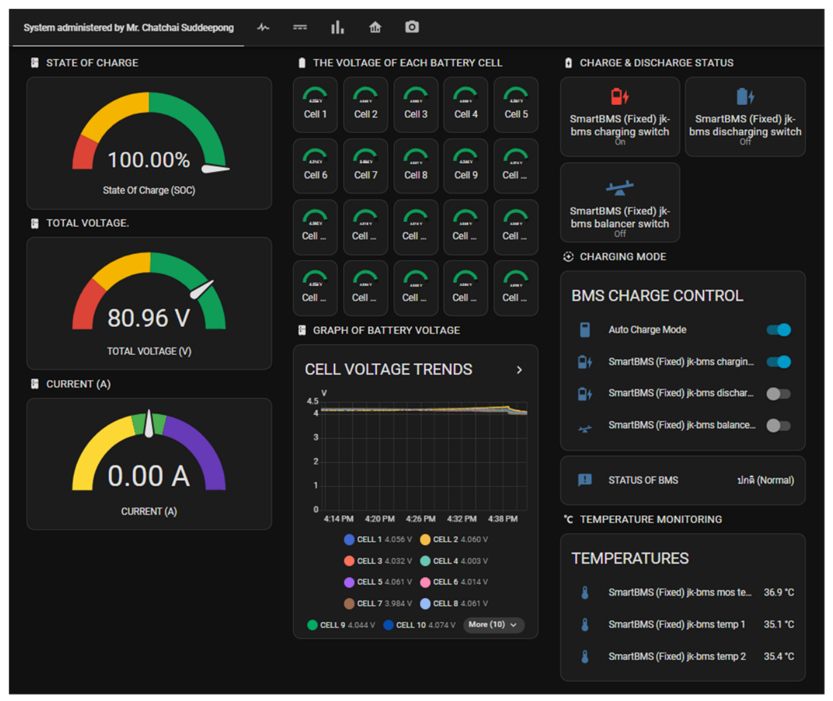Select the home bank tab icon
This screenshot has width=833, height=701.
pos(375,27)
